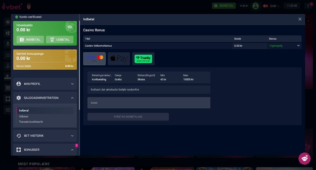
Task: Choose Apple Pay payment option
Action: (119, 59)
